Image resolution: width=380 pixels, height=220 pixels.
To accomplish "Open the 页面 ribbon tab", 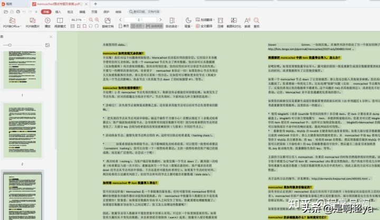I will pyautogui.click(x=94, y=12).
